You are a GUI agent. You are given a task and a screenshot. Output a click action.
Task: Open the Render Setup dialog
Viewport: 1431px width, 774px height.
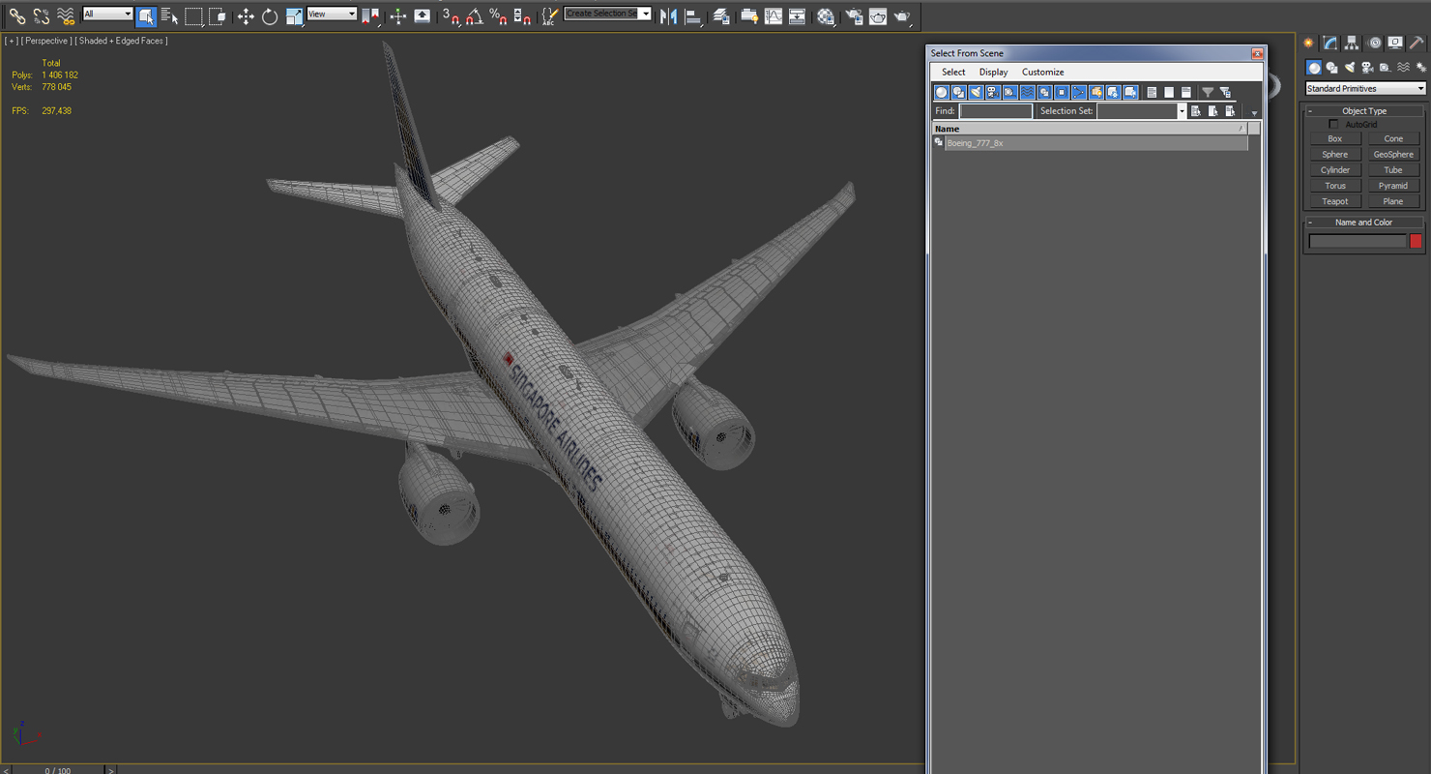854,15
